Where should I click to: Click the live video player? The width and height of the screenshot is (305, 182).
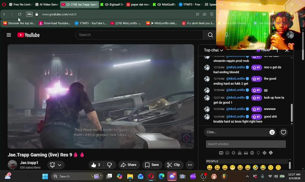(x=101, y=96)
